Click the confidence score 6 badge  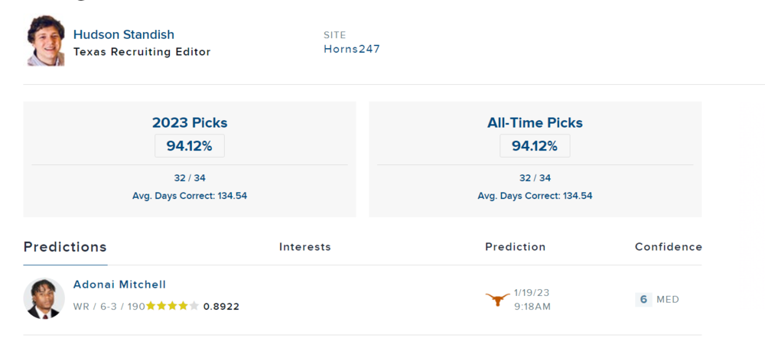coord(643,299)
